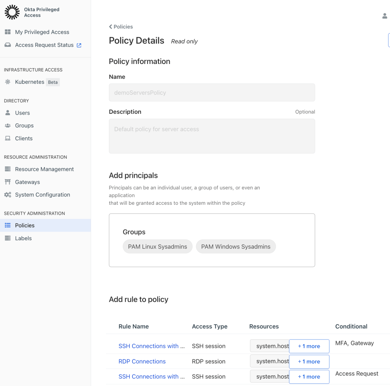
Task: Expand '+1 more' for first SSH Connections rule
Action: 309,346
